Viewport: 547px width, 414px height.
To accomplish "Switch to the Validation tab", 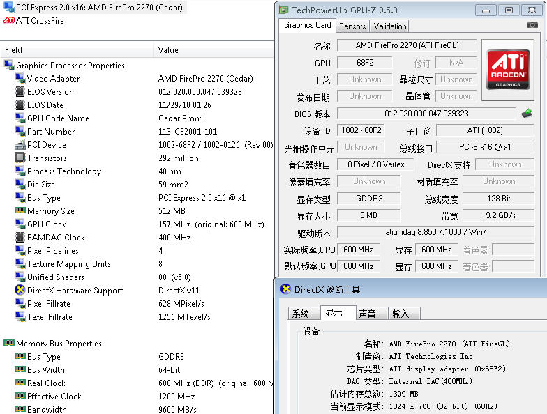I will pos(389,26).
